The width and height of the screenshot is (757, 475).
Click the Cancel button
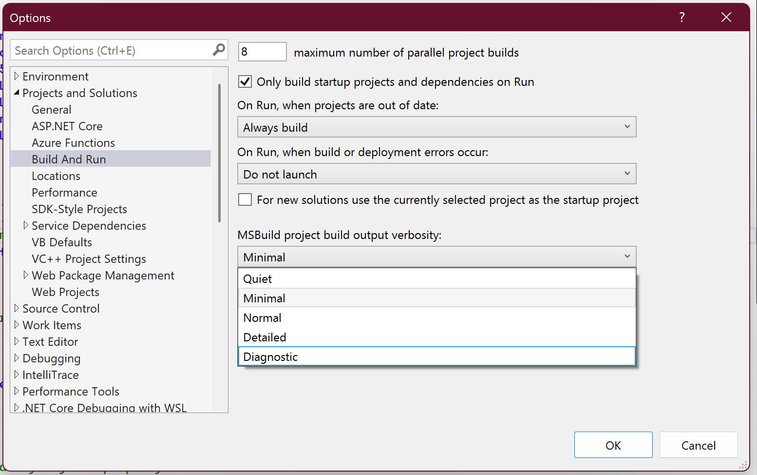click(x=699, y=445)
